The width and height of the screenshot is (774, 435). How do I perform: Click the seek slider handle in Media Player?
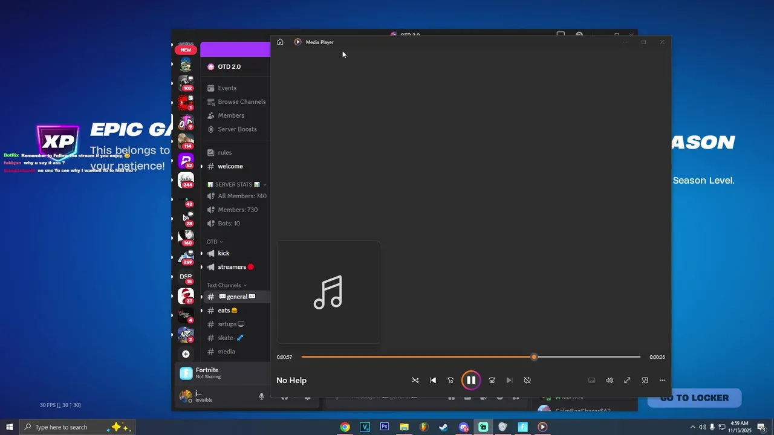point(534,357)
